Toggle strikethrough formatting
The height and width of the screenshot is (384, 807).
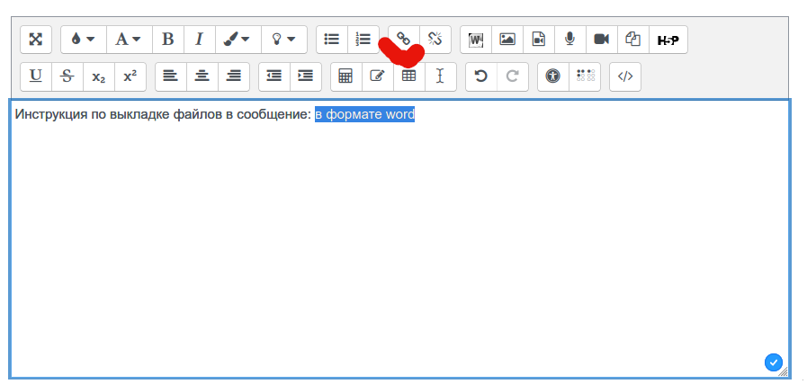[67, 76]
